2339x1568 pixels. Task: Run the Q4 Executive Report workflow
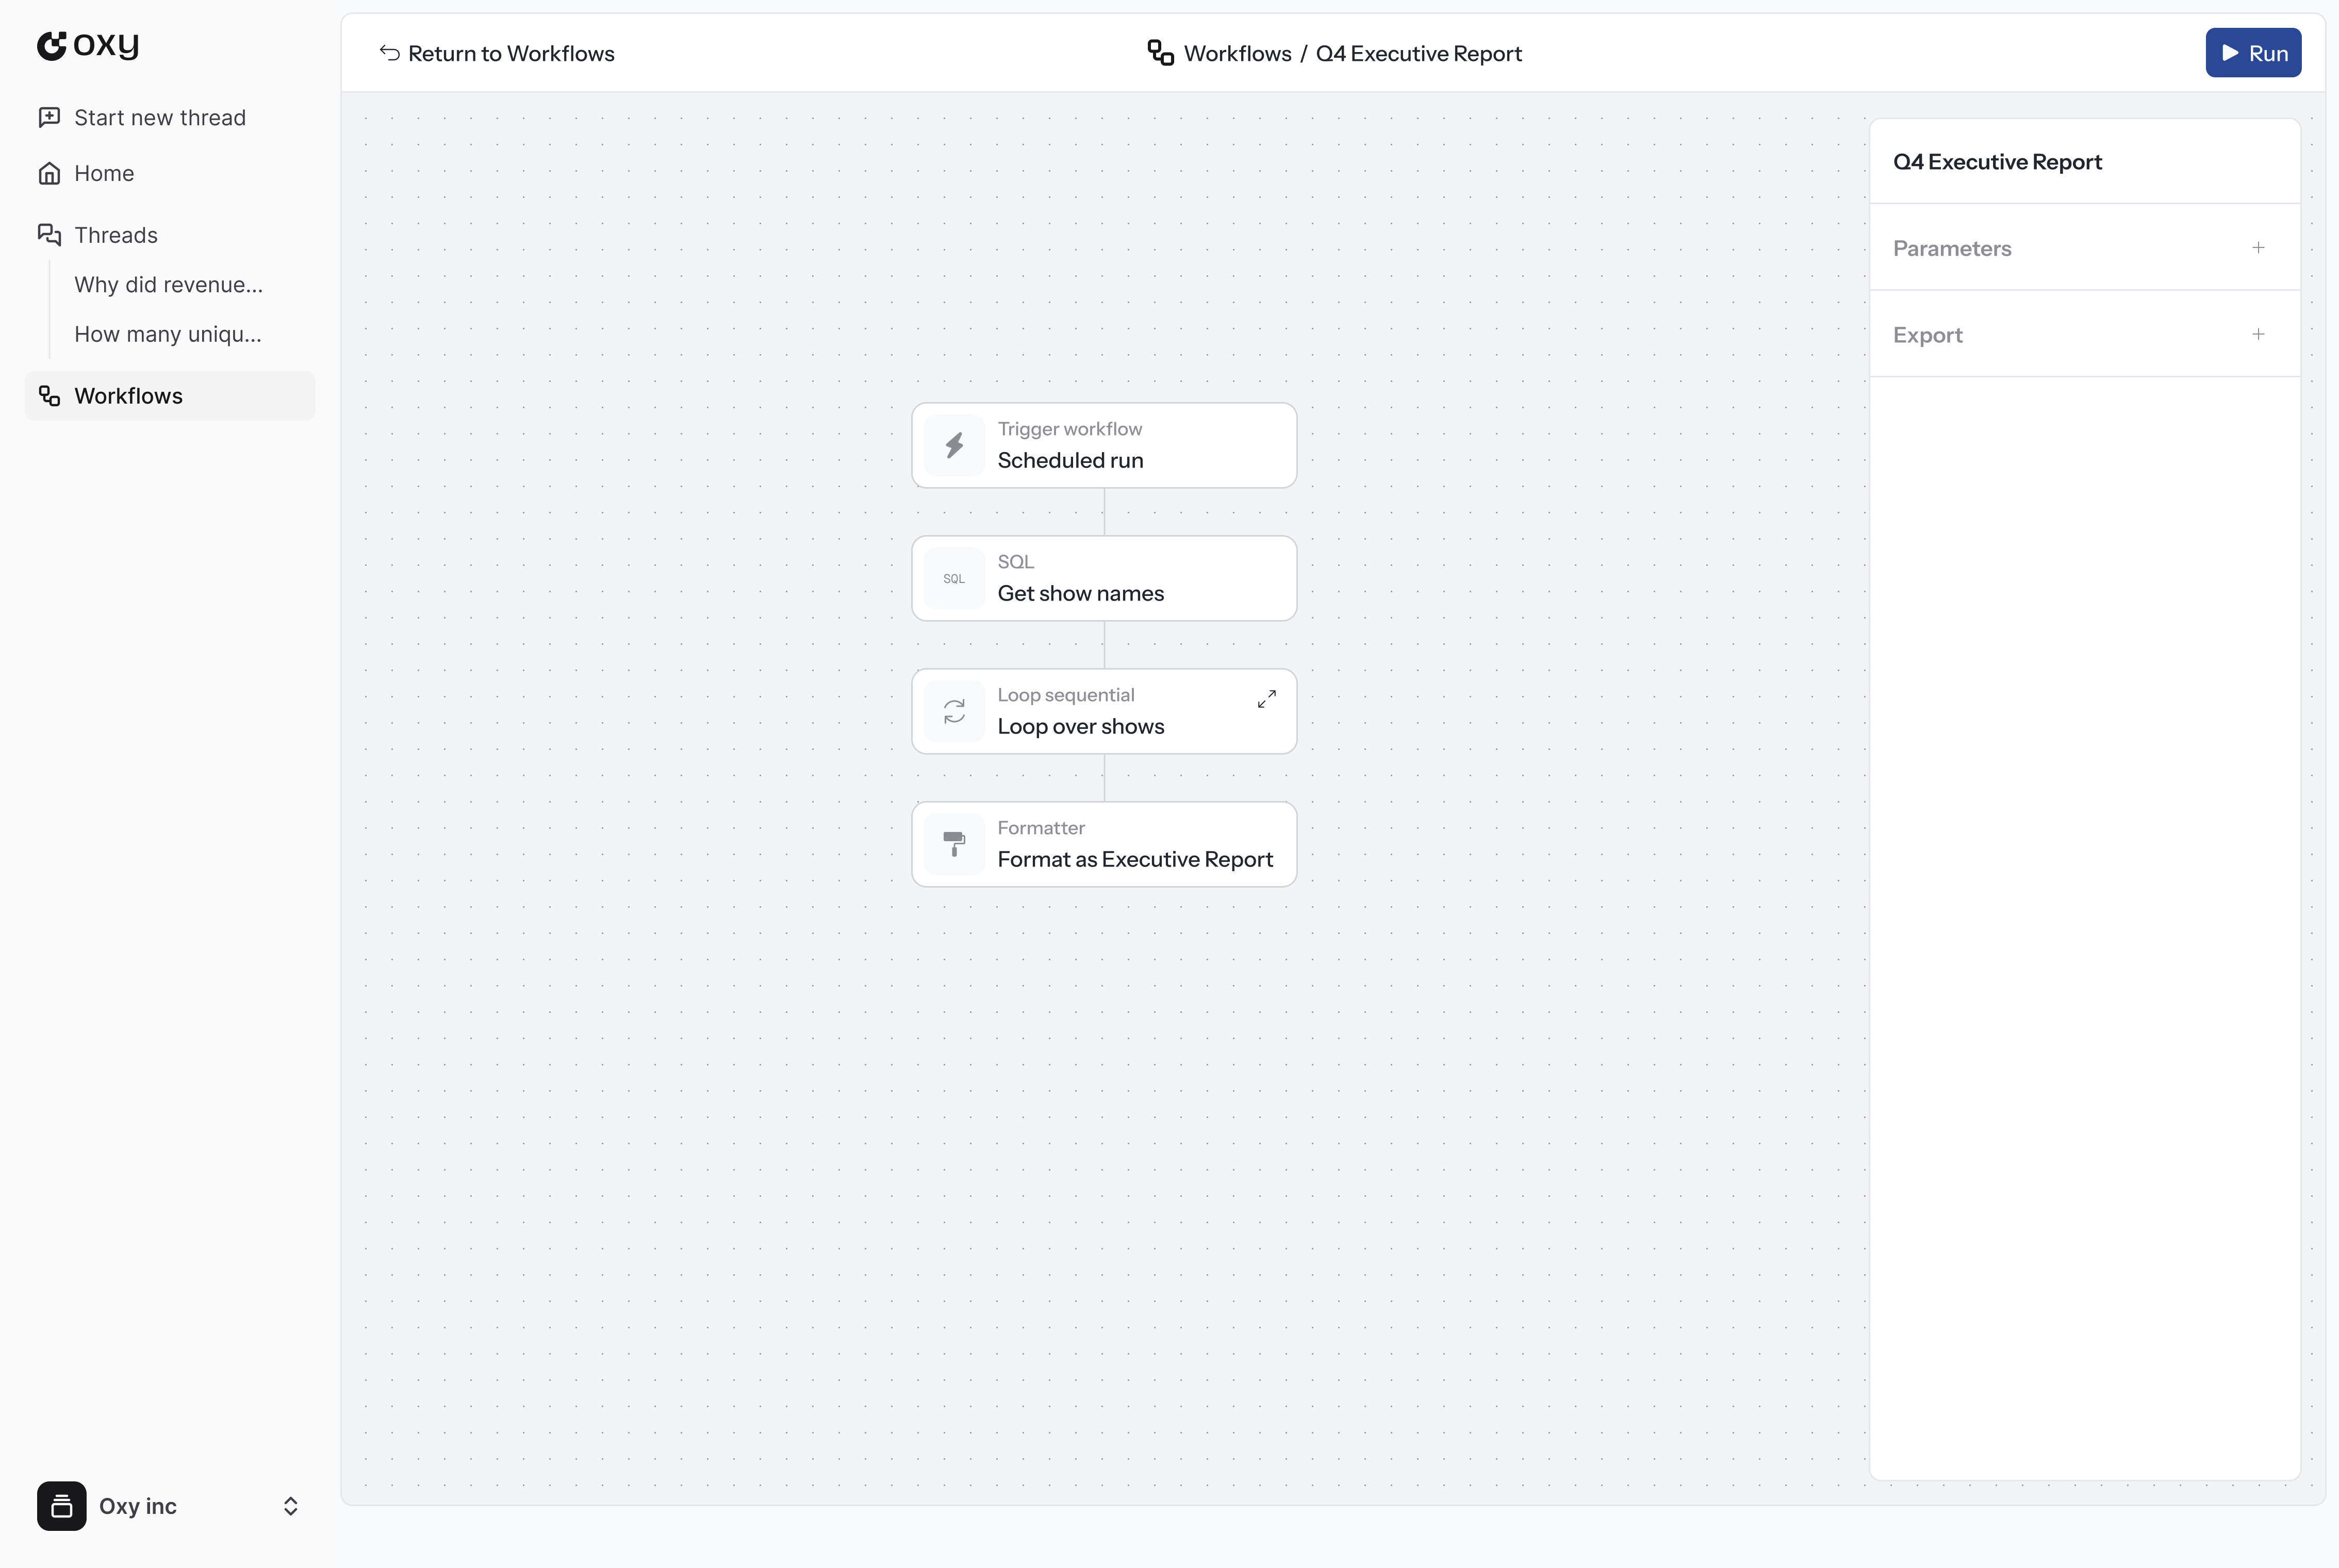pos(2253,53)
